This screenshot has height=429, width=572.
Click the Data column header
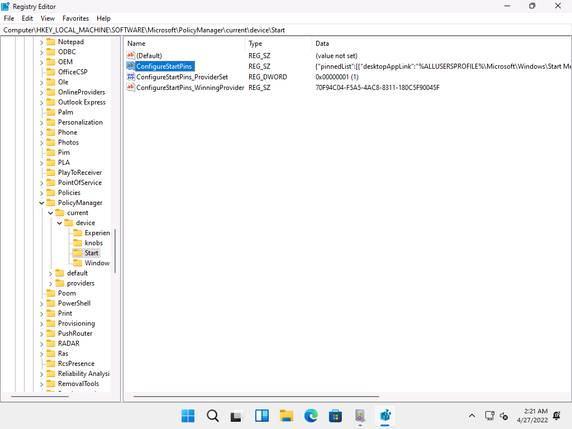pyautogui.click(x=322, y=44)
